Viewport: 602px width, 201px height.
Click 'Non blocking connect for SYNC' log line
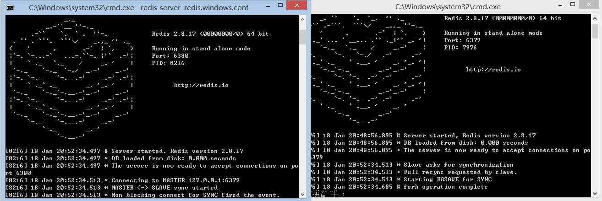coord(143,195)
